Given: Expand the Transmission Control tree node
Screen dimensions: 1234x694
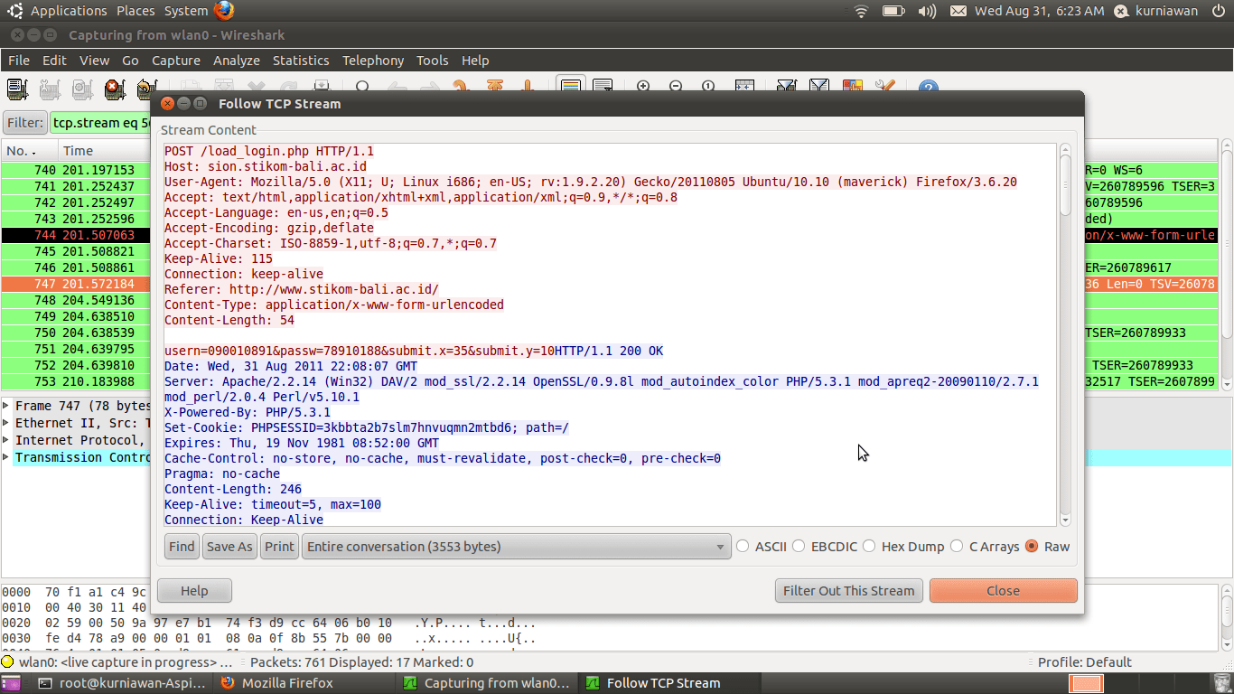Looking at the screenshot, I should 6,457.
